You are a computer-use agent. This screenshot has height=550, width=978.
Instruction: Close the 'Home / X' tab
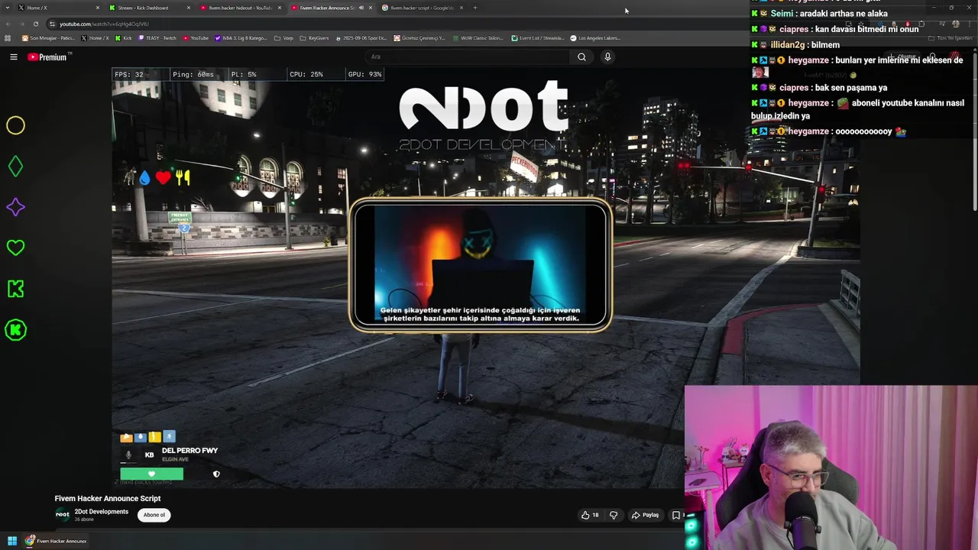pyautogui.click(x=97, y=8)
